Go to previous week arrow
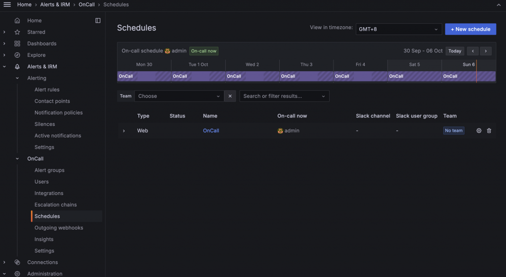Image resolution: width=506 pixels, height=277 pixels. point(473,51)
